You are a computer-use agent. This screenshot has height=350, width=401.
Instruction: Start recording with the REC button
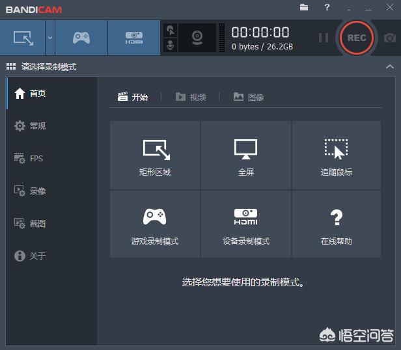point(357,38)
